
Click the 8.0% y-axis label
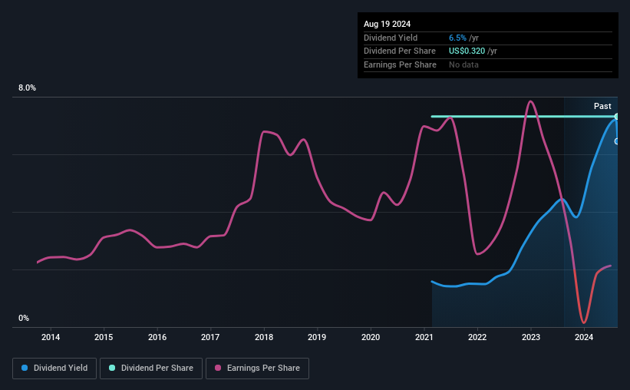(28, 88)
